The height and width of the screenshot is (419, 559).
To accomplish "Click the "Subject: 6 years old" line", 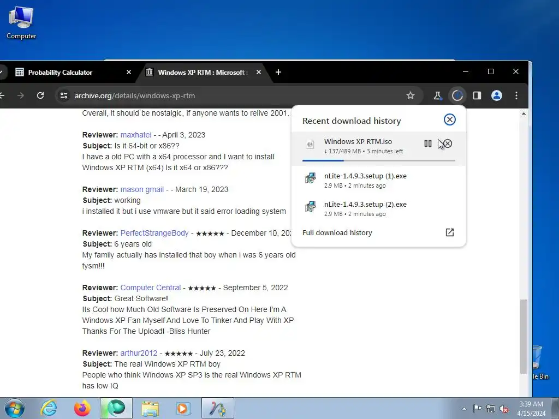I will tap(117, 244).
